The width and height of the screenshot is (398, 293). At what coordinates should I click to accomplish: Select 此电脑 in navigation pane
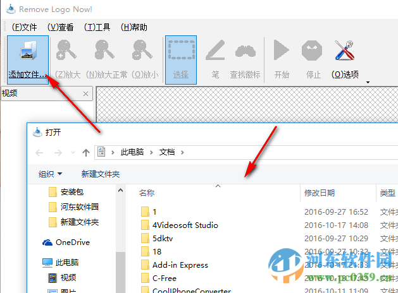(x=67, y=262)
